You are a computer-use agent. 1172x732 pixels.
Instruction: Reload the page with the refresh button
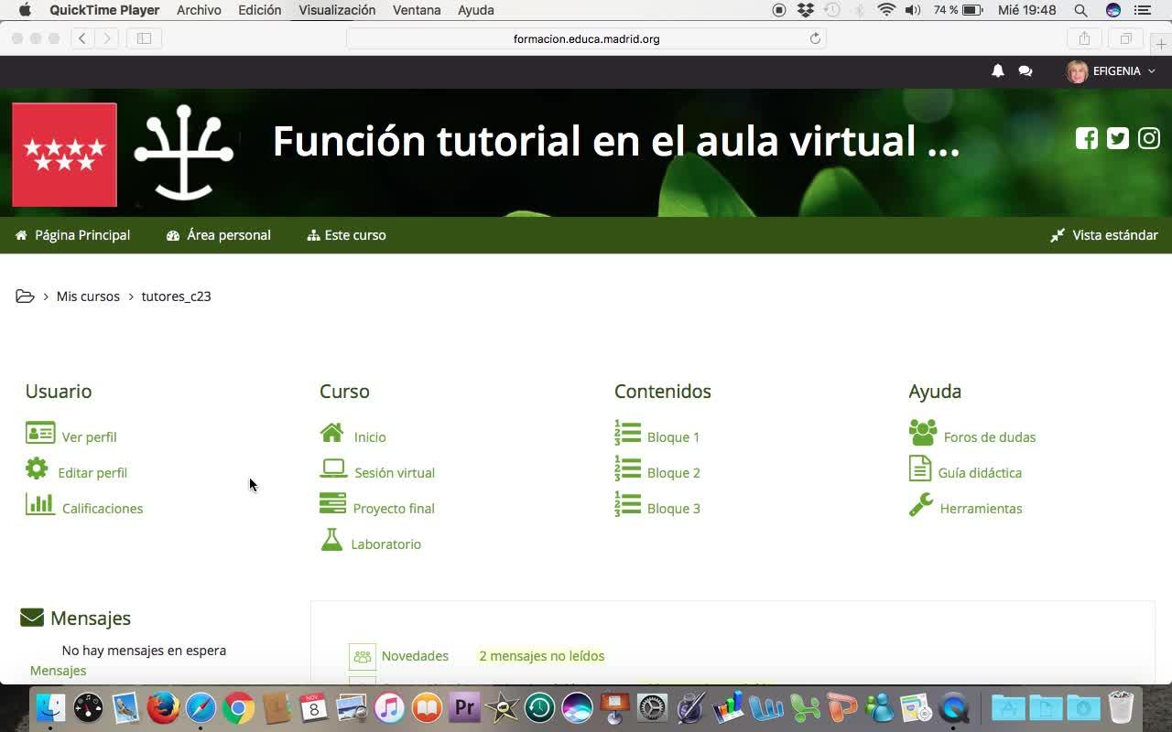coord(815,38)
